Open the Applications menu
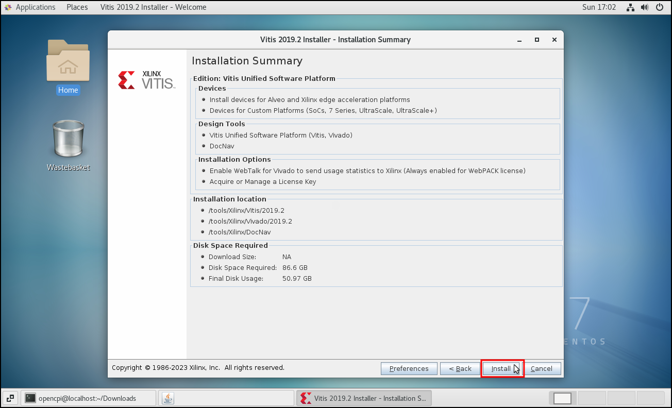 36,7
